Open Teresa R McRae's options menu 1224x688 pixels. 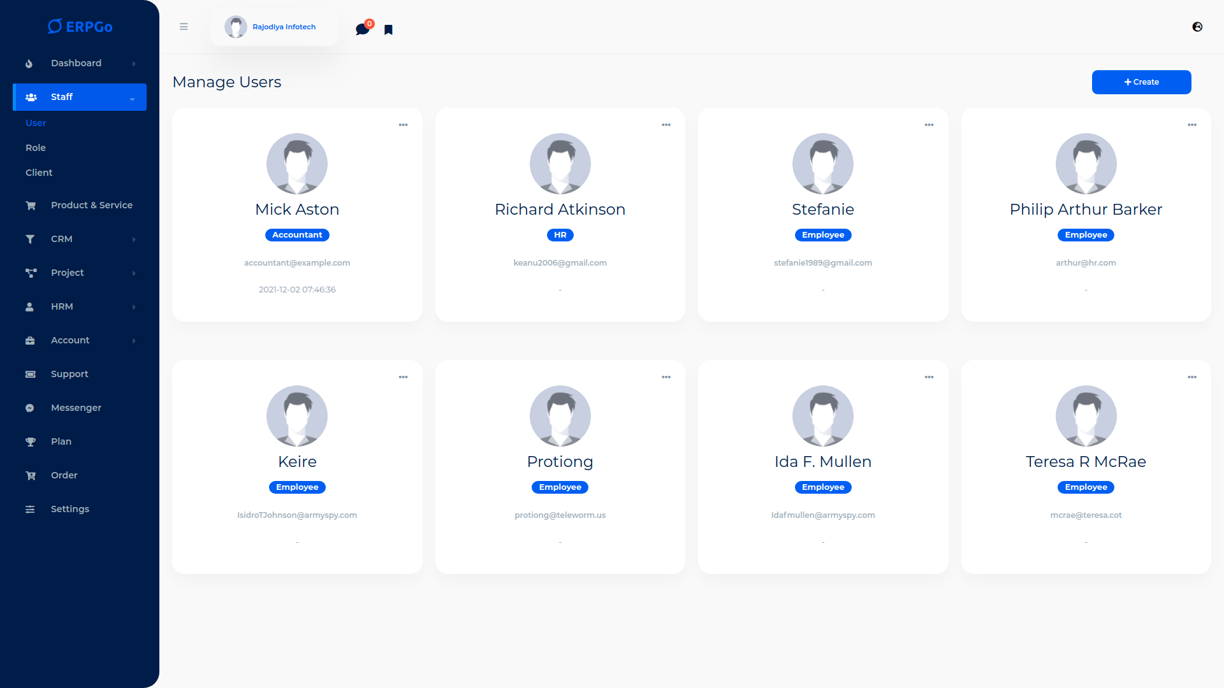pos(1191,377)
